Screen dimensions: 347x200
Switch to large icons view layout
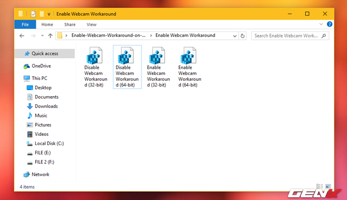tap(328, 186)
